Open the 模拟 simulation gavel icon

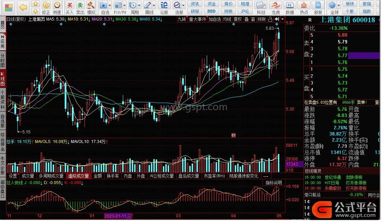91,8
